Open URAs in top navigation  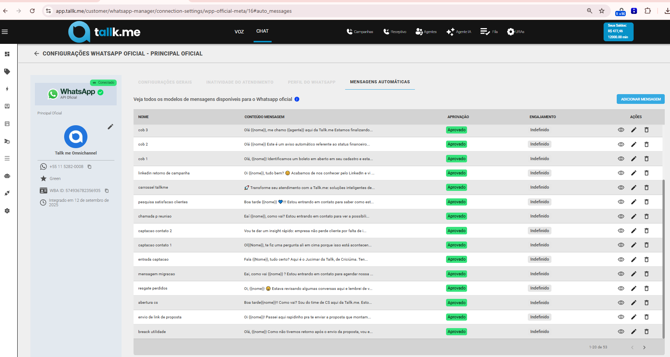tap(515, 32)
